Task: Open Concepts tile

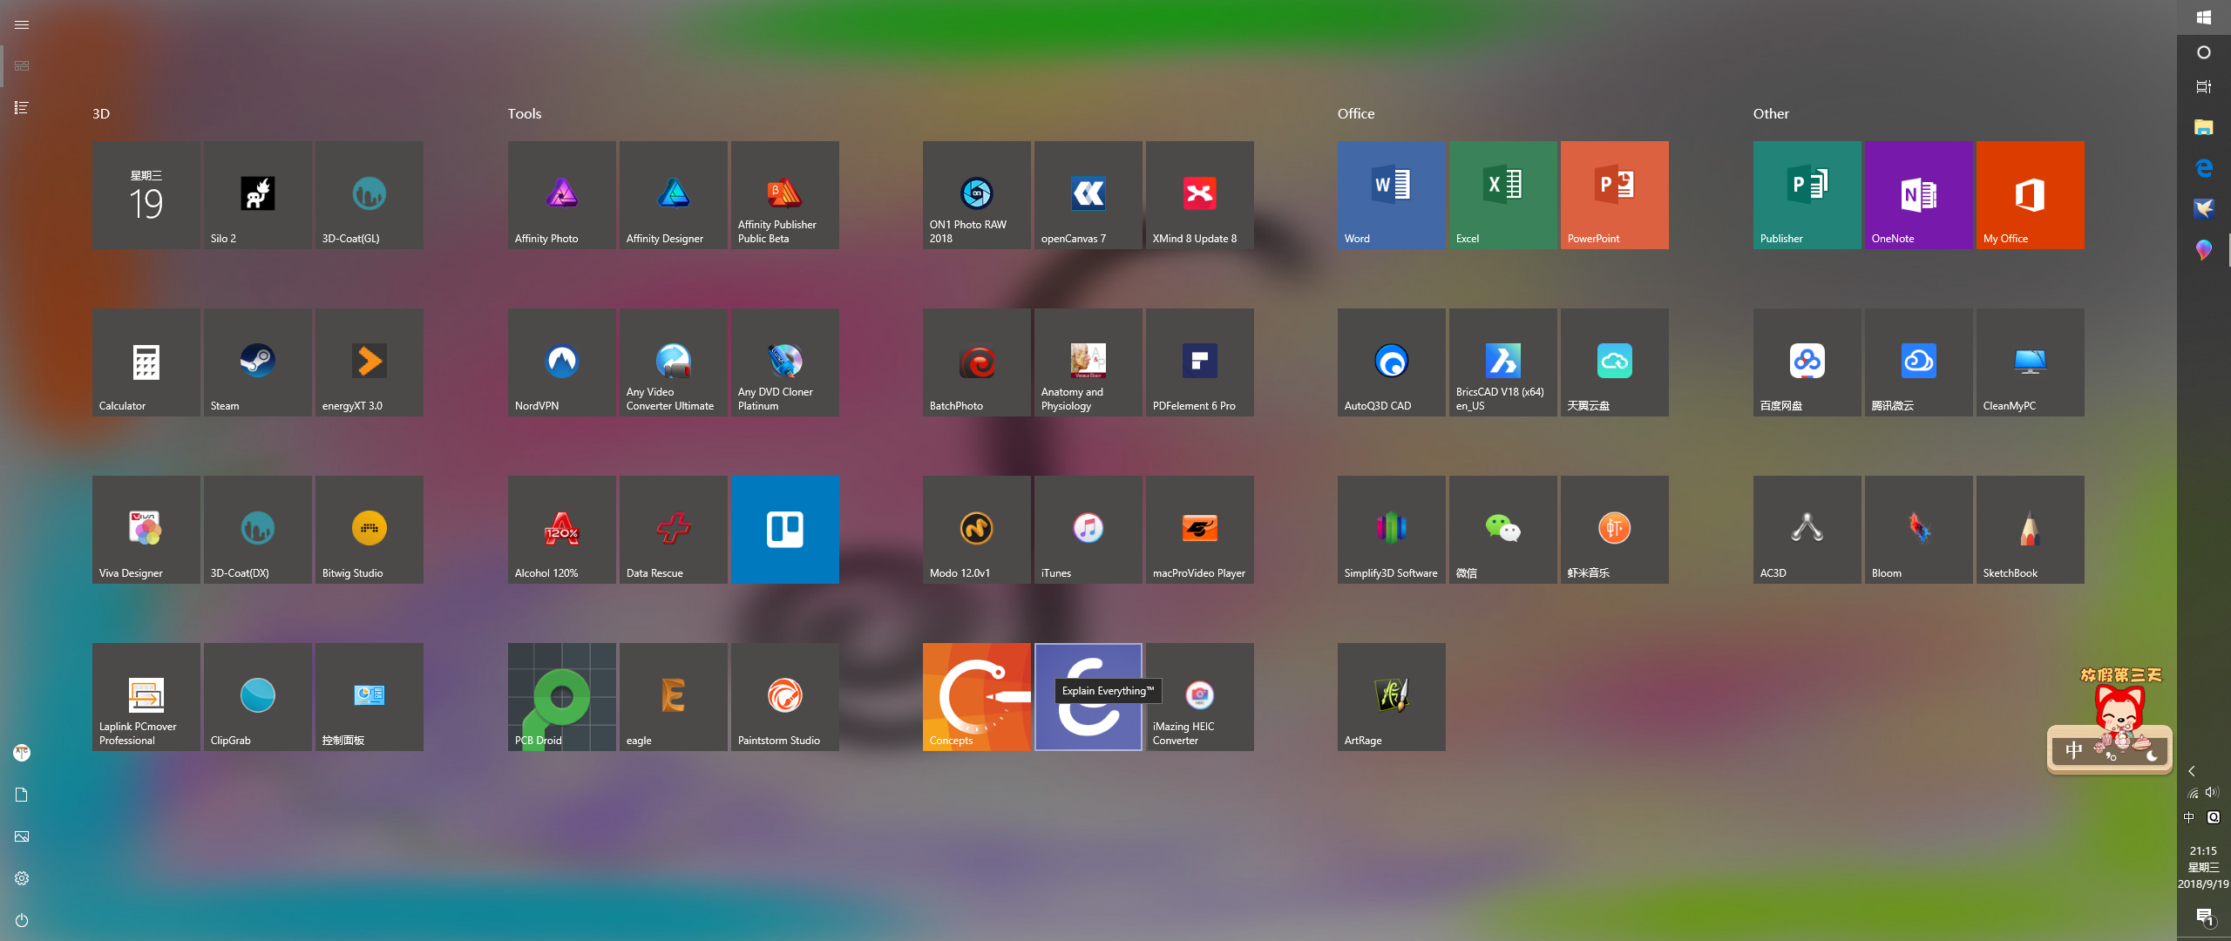Action: pyautogui.click(x=977, y=697)
